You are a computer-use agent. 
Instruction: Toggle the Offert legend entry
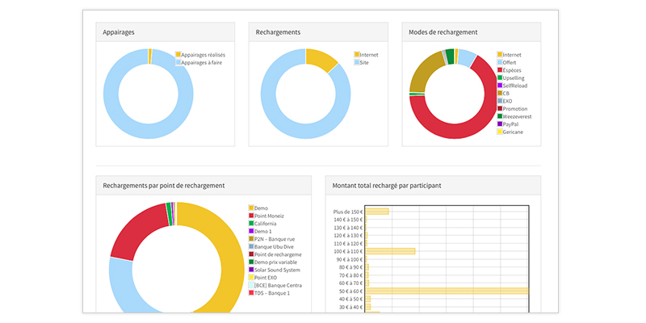[507, 63]
